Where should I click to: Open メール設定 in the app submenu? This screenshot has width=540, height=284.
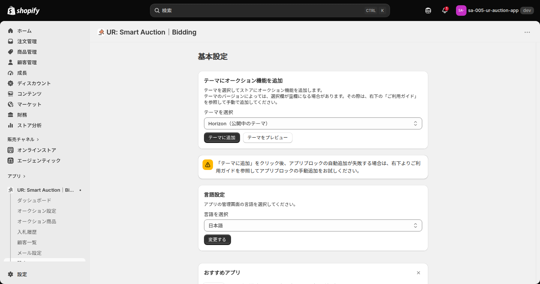click(29, 253)
